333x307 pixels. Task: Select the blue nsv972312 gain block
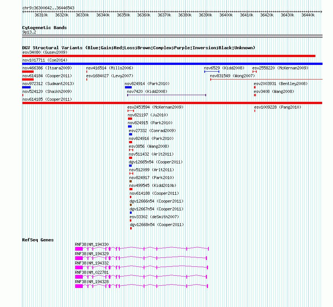pos(26,87)
